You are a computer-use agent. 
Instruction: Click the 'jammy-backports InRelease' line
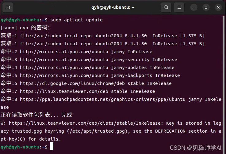tap(90, 75)
